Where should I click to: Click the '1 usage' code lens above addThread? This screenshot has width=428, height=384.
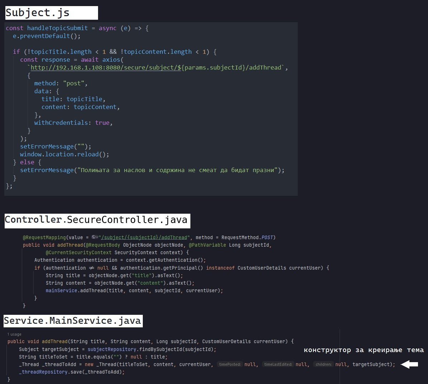click(x=14, y=334)
